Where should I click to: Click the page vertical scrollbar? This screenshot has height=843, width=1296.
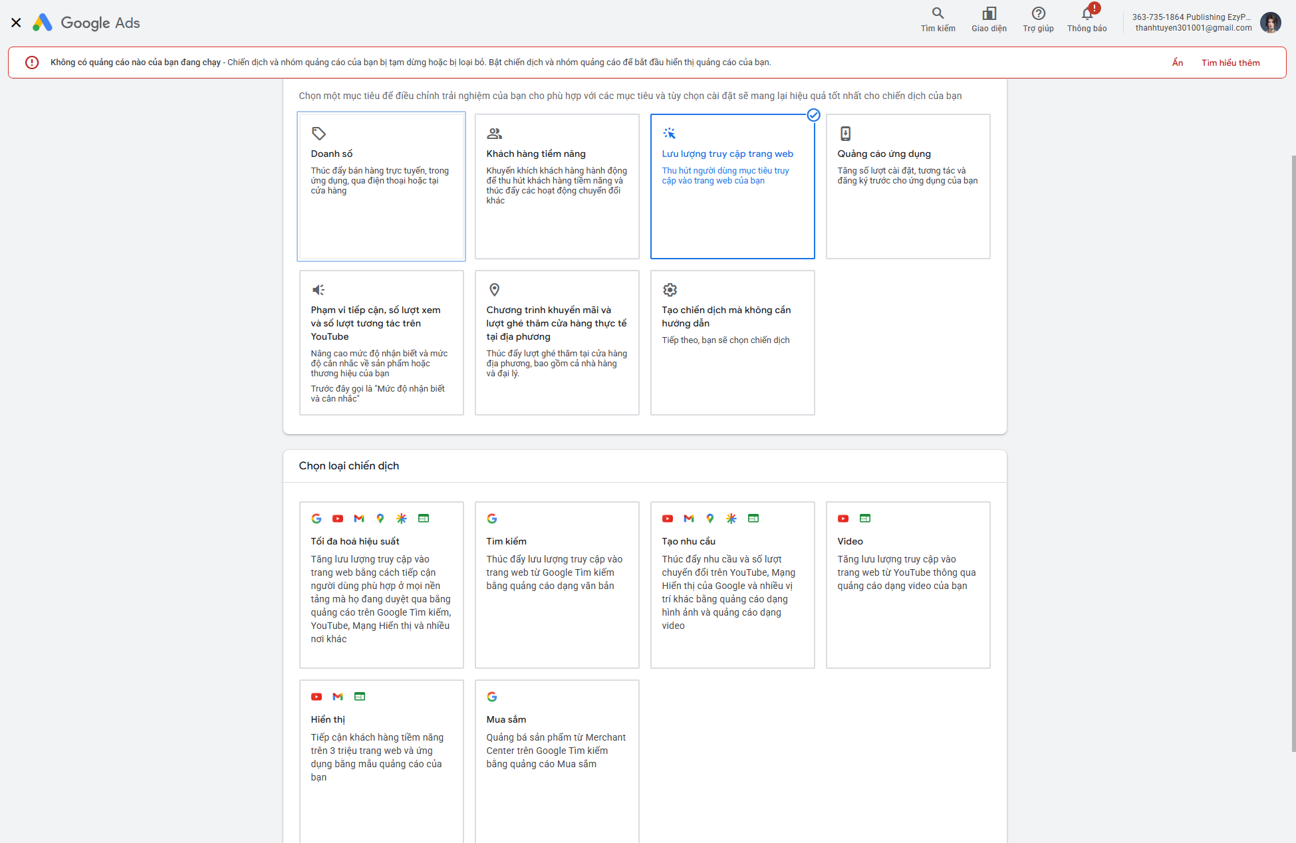1293,452
